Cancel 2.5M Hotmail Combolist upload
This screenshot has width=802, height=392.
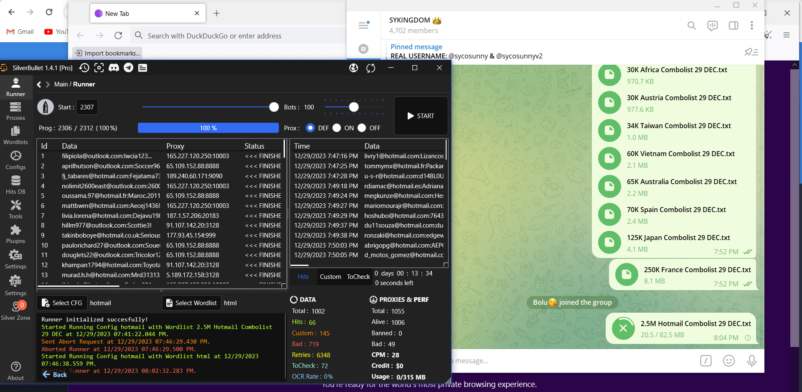coord(623,329)
